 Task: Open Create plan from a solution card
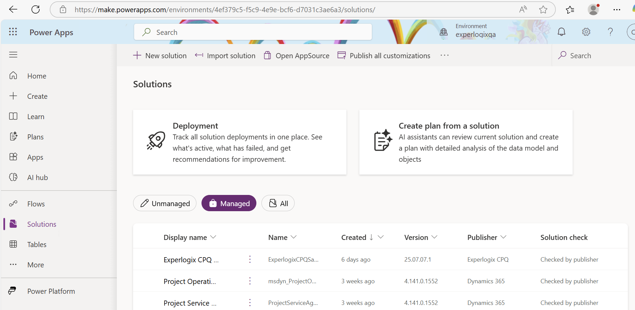coord(466,142)
